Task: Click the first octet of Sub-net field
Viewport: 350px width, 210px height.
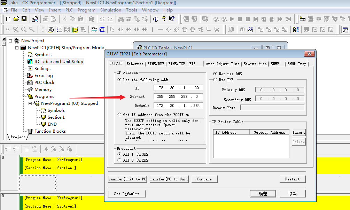Action: [160, 96]
